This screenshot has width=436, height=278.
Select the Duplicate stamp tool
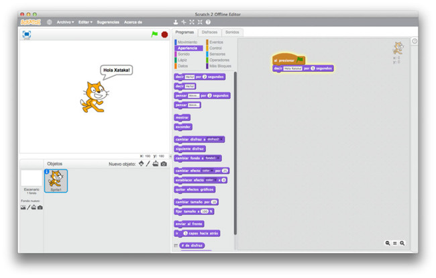pos(176,22)
